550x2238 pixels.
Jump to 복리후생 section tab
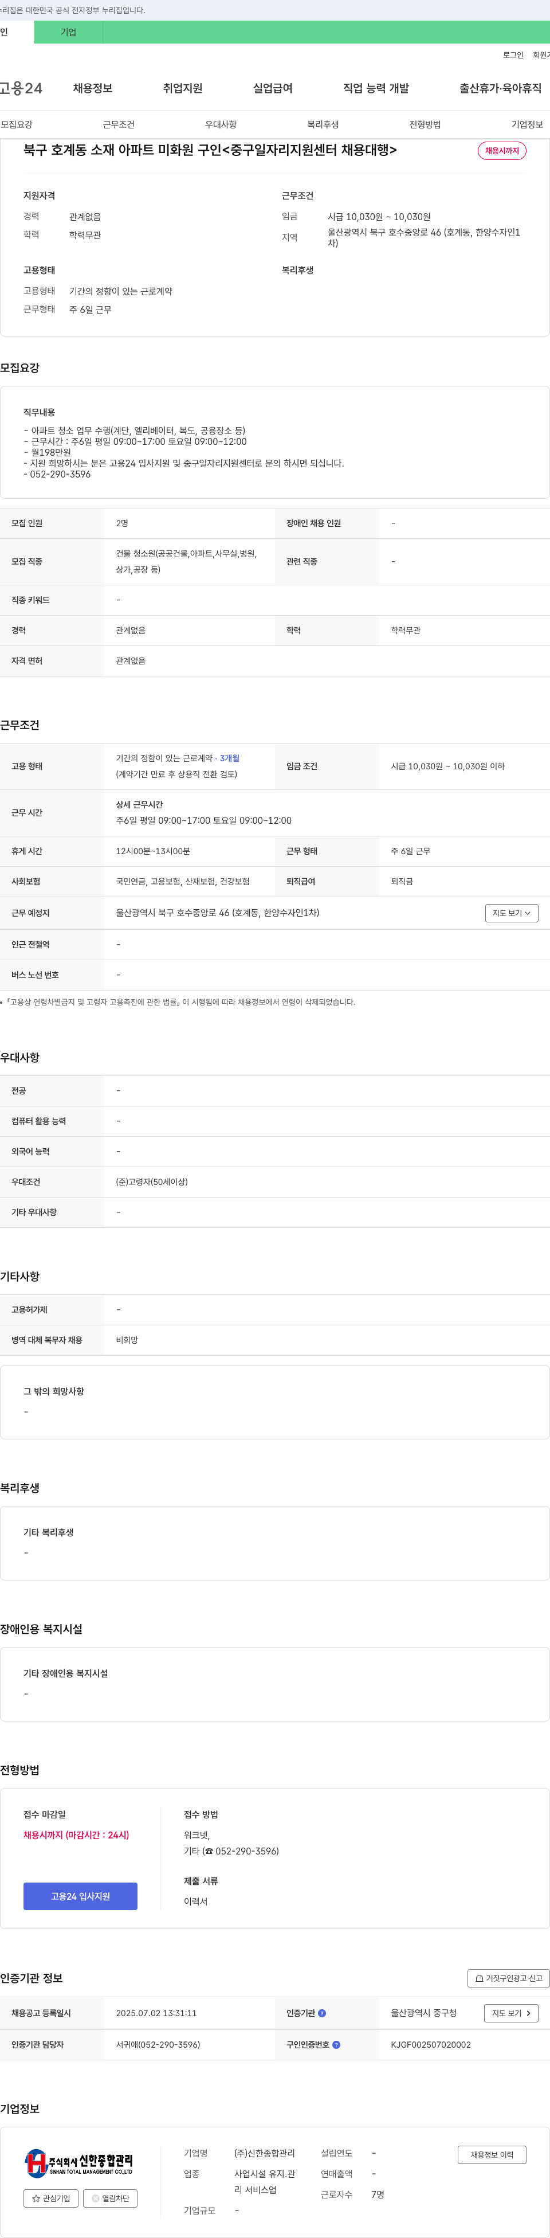(x=323, y=124)
